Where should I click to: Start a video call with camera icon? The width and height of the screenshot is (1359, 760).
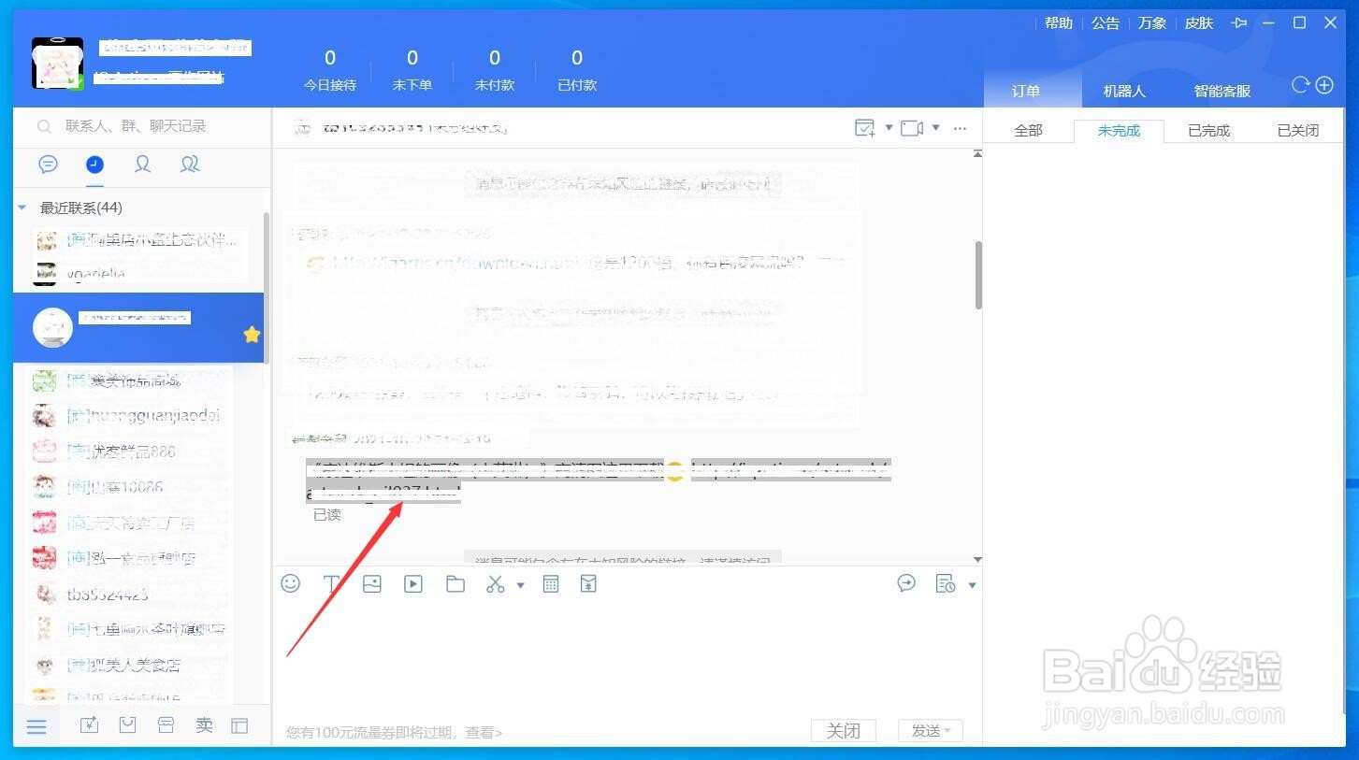point(912,128)
